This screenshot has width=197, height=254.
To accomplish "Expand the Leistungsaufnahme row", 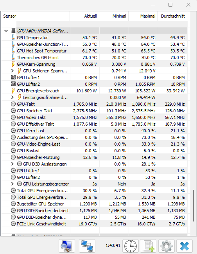I will coord(12,97).
